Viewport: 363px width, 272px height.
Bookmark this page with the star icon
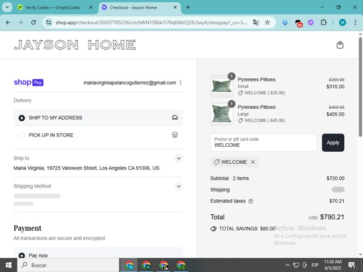click(267, 23)
